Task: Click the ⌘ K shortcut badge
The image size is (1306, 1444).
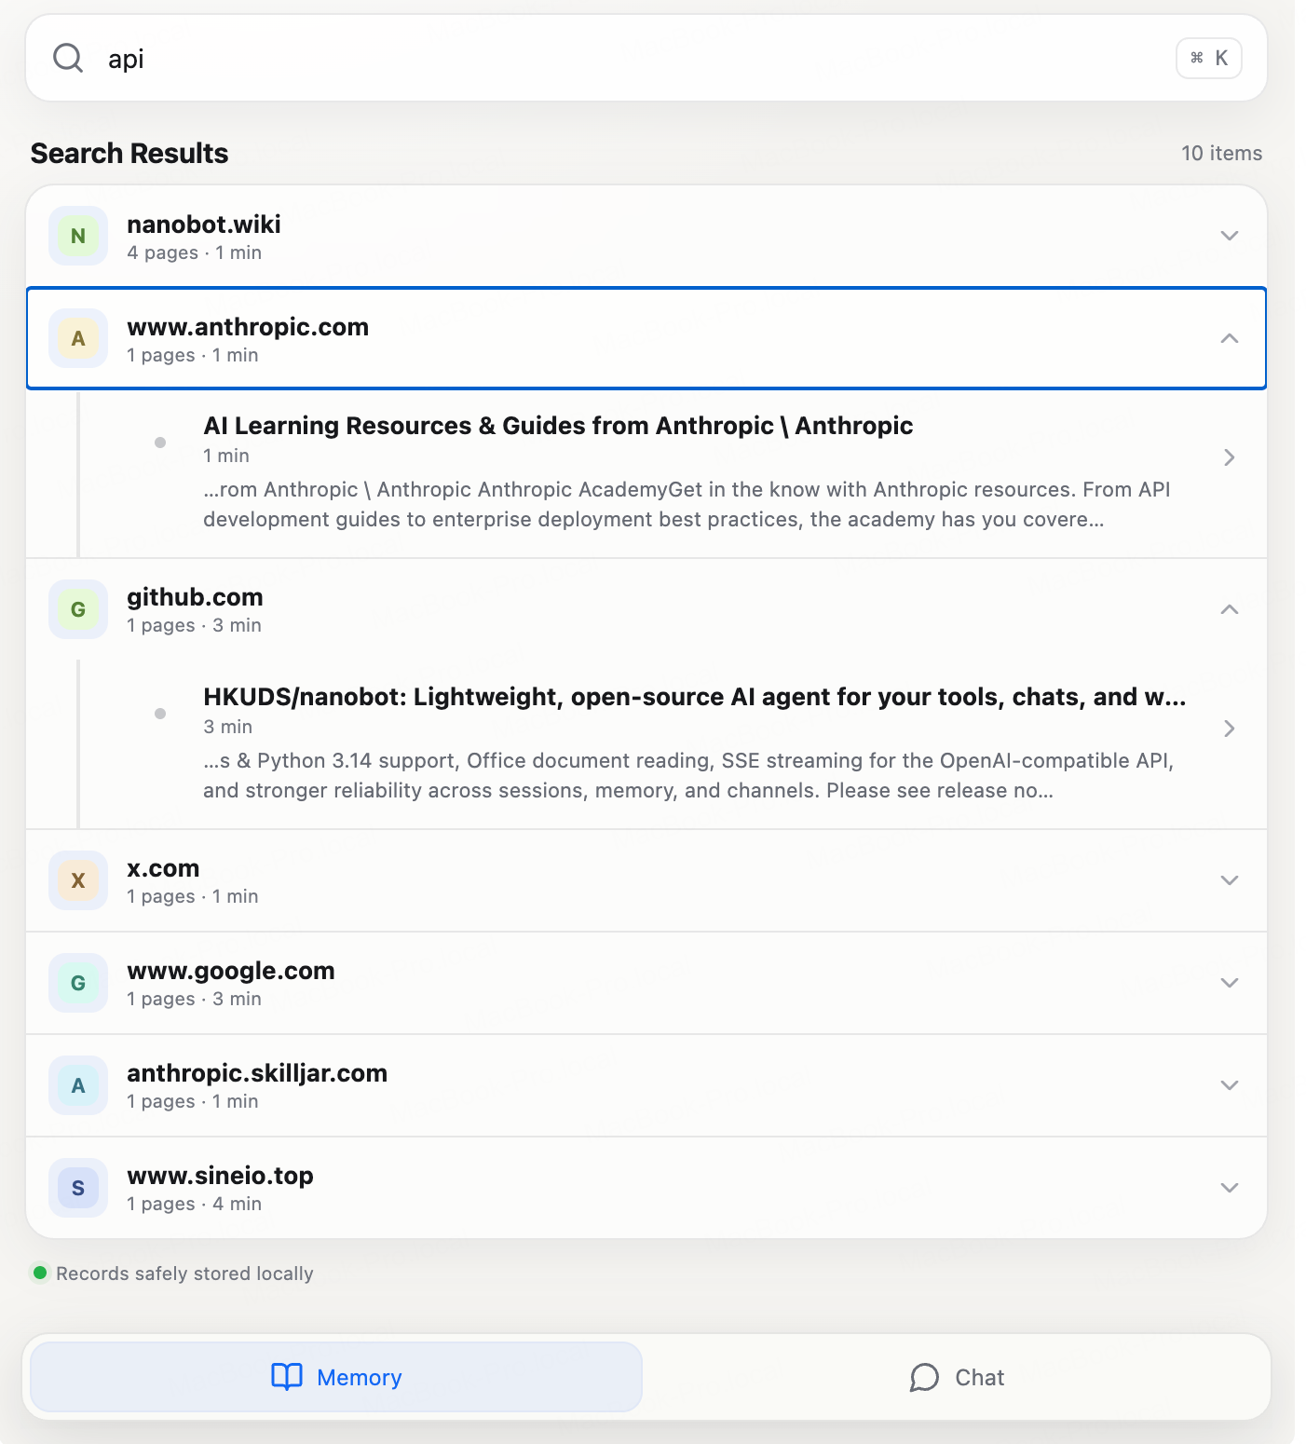Action: pyautogui.click(x=1208, y=58)
